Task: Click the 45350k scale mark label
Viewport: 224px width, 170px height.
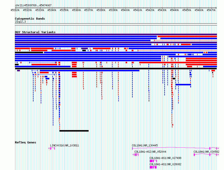Action: point(64,10)
